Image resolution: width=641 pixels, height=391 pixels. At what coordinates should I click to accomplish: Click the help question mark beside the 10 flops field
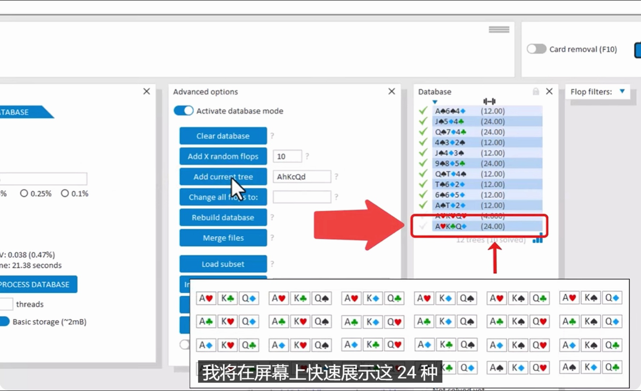point(307,156)
